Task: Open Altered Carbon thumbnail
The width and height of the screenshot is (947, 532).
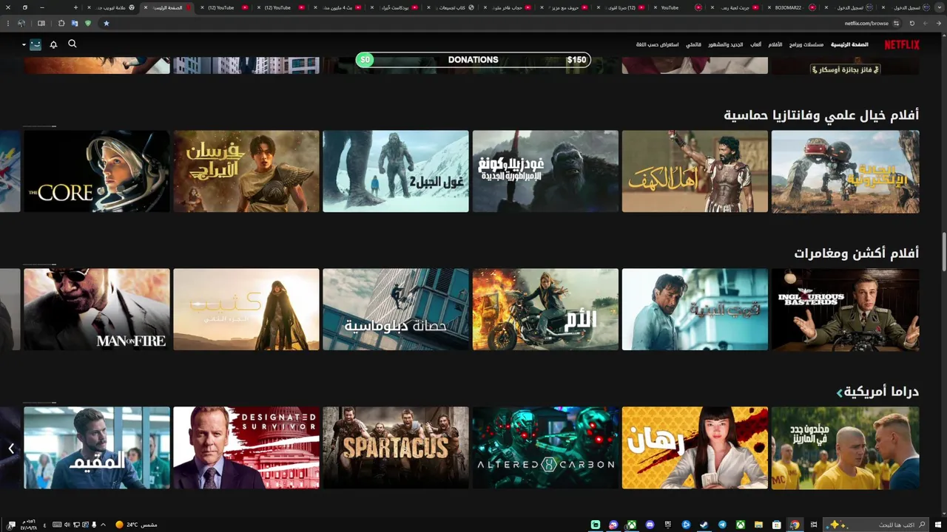Action: pos(545,448)
